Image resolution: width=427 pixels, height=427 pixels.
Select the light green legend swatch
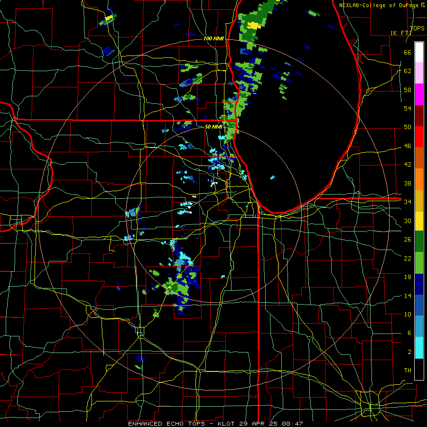[x=419, y=263]
